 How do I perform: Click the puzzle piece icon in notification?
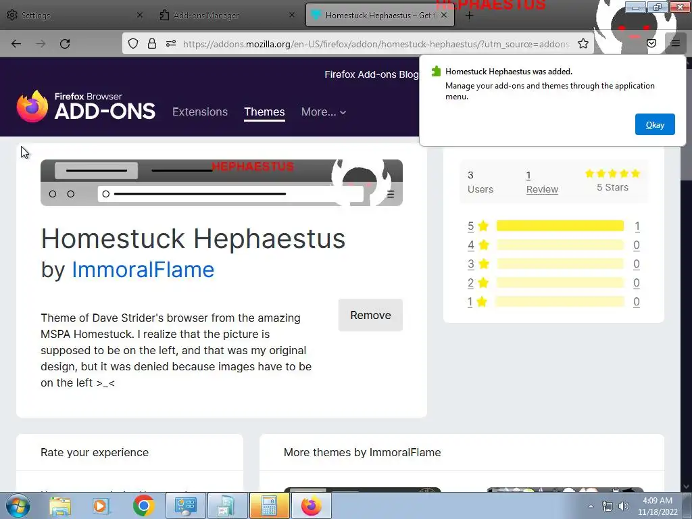[436, 72]
